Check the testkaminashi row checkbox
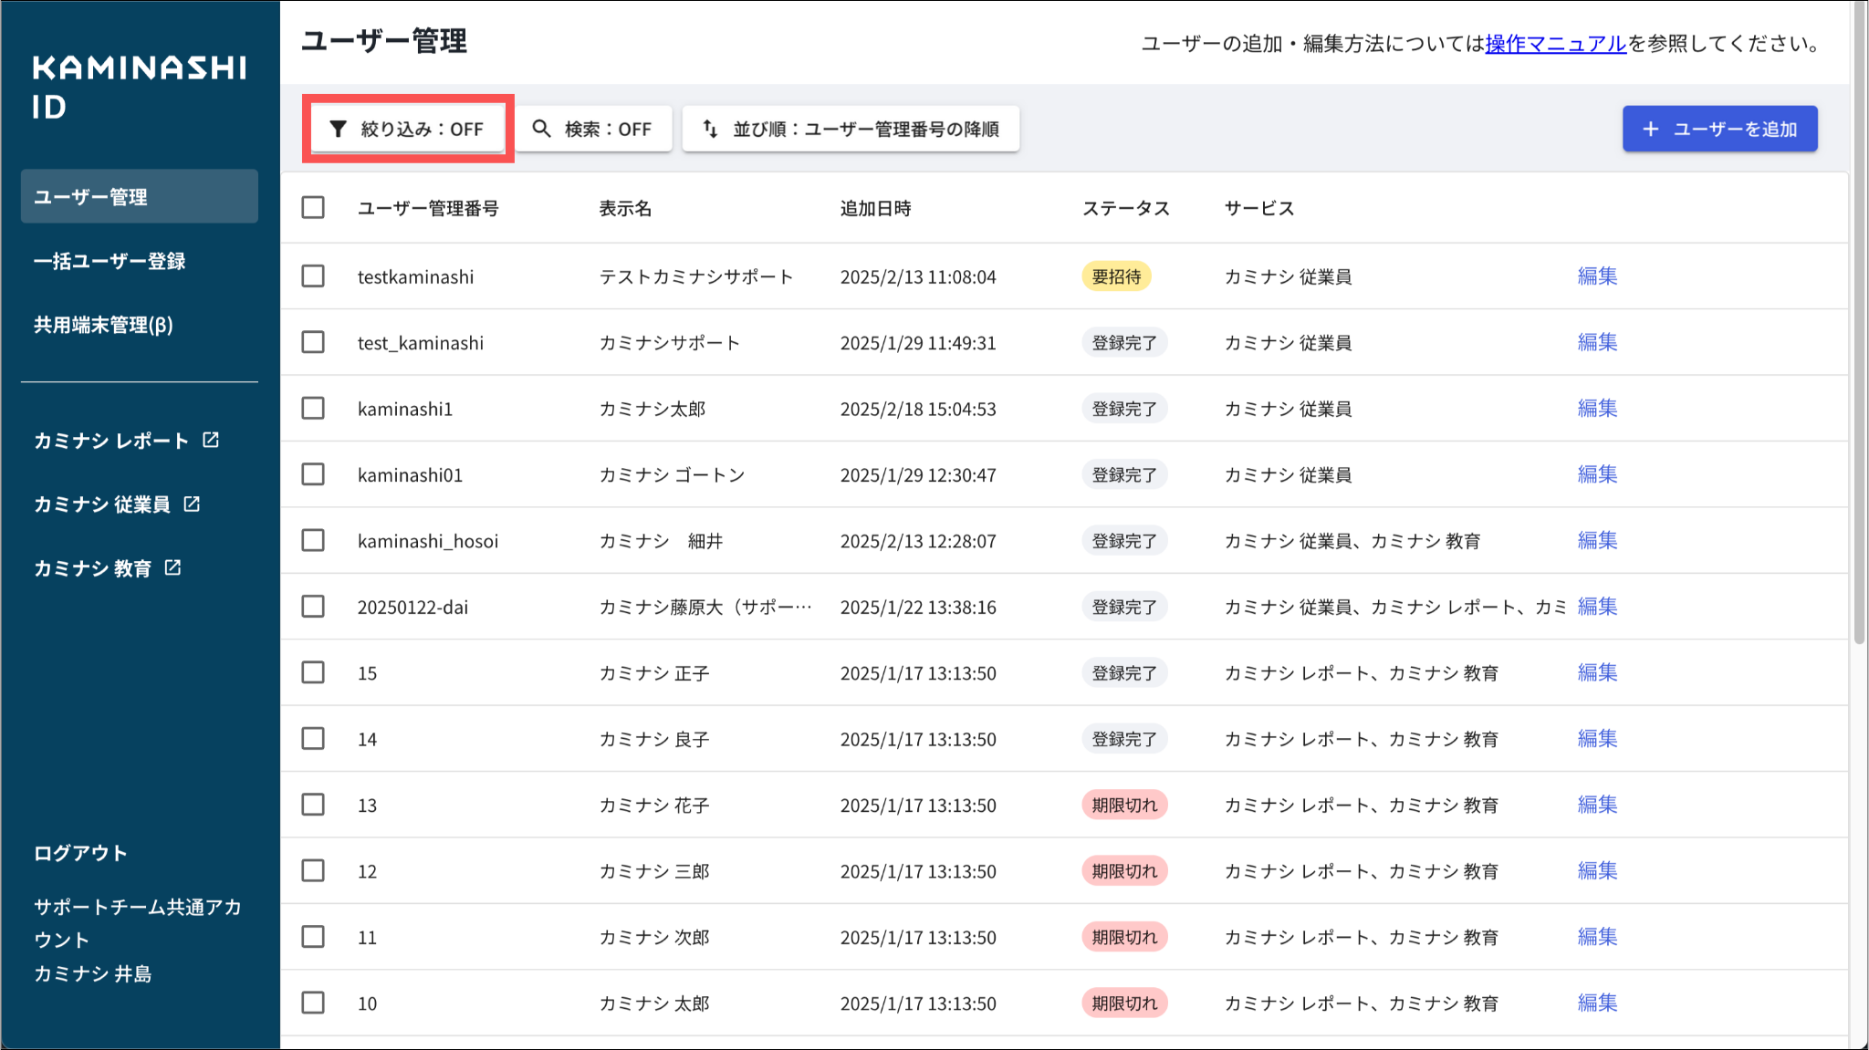This screenshot has width=1869, height=1050. (313, 275)
